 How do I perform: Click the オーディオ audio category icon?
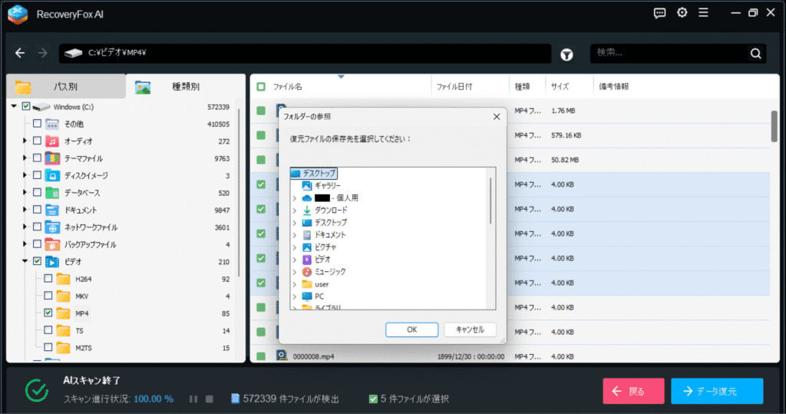coord(52,141)
